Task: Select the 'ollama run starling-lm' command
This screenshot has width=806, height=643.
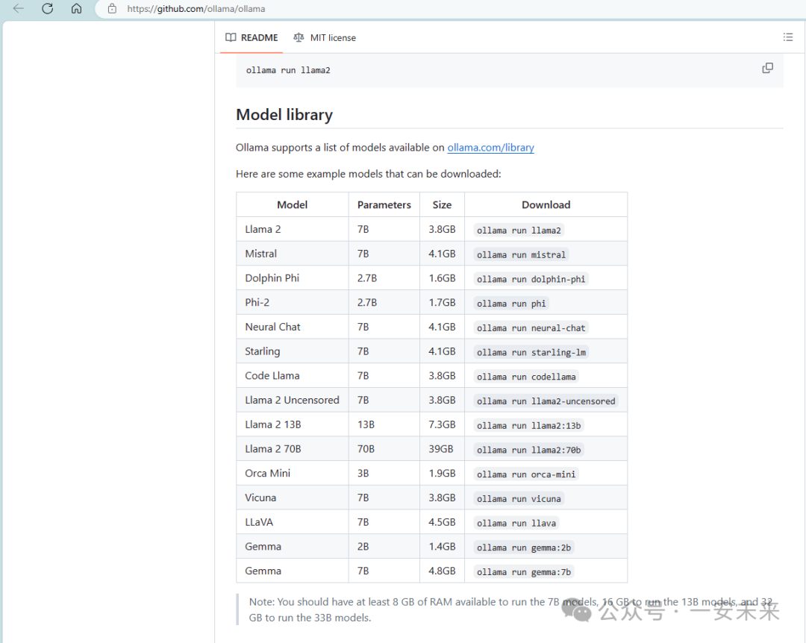Action: (x=531, y=352)
